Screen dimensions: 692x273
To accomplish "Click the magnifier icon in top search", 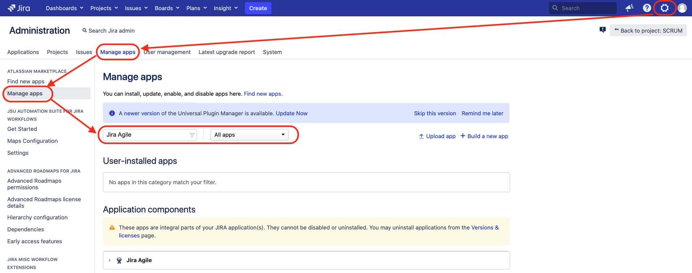I will 555,8.
